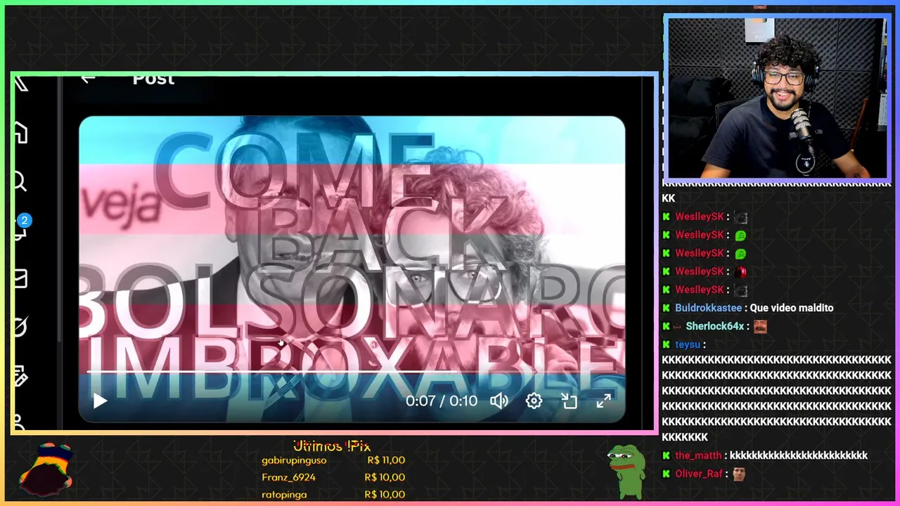
Task: Mute the video with the speaker icon
Action: [499, 401]
